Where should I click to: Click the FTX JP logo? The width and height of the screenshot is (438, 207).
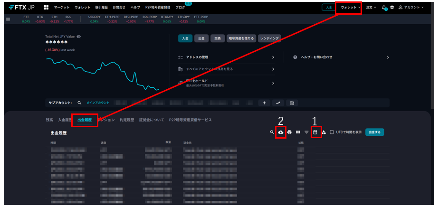tap(21, 7)
